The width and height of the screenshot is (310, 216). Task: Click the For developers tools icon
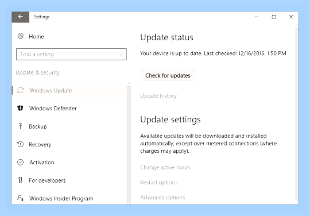pyautogui.click(x=20, y=180)
